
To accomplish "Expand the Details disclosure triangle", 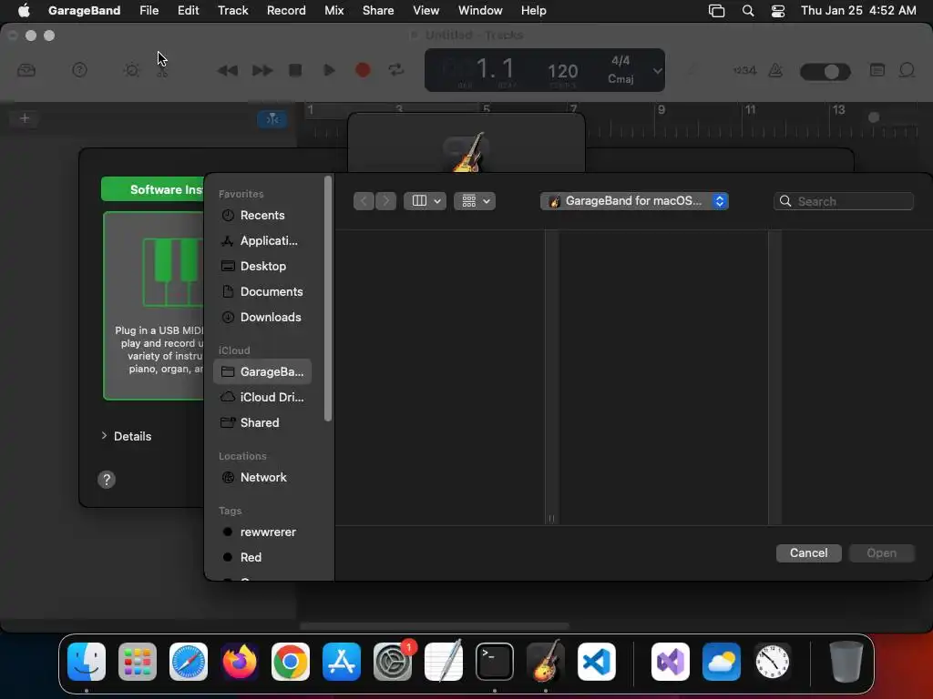I will pyautogui.click(x=104, y=436).
